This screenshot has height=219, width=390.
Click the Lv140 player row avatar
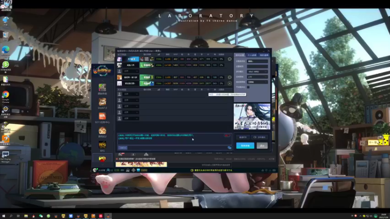(x=119, y=65)
